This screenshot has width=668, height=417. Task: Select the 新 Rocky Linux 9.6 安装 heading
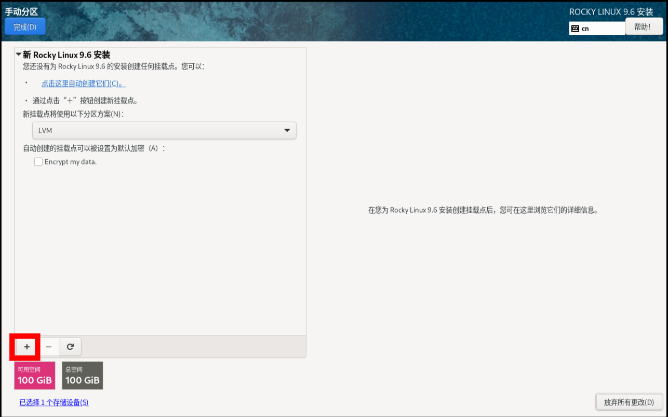[66, 55]
